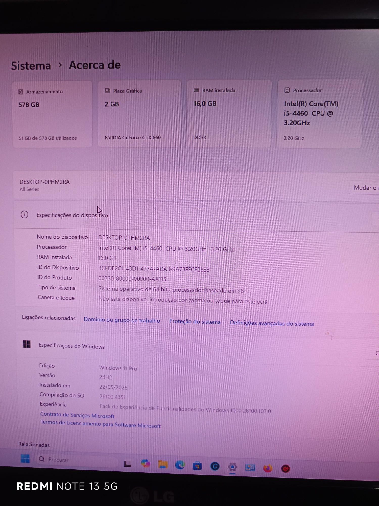Viewport: 379px width, 506px height.
Task: Click the Instalado em date 22/05/2025
Action: [113, 387]
